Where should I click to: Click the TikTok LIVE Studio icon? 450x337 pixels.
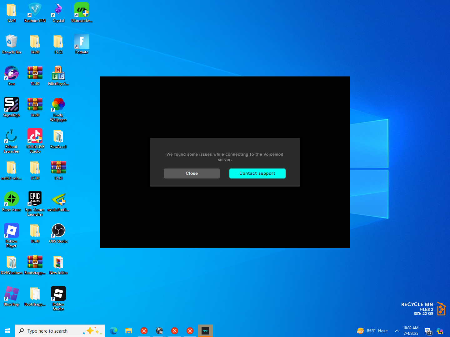[35, 136]
